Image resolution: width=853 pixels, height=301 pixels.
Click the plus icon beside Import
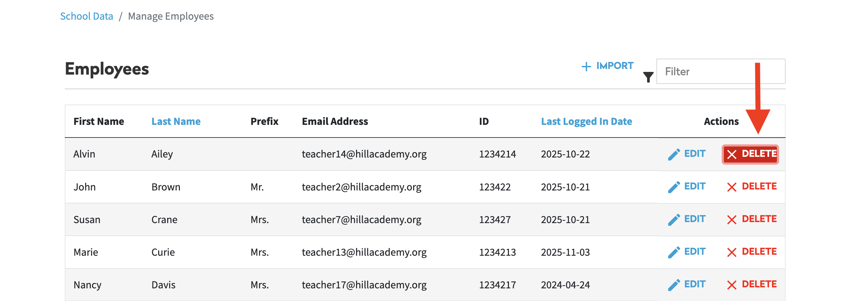(x=586, y=67)
